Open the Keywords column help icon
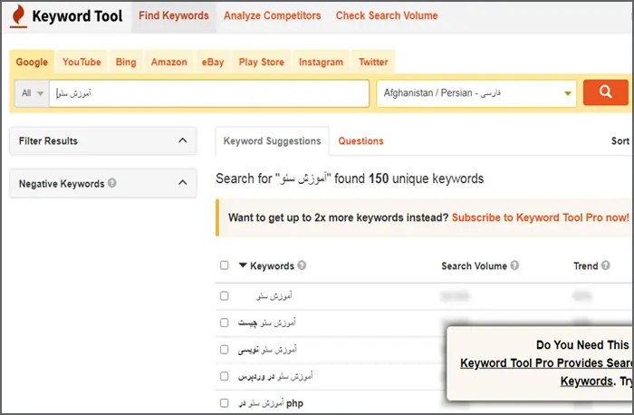Screen dimensions: 634x415 302,265
